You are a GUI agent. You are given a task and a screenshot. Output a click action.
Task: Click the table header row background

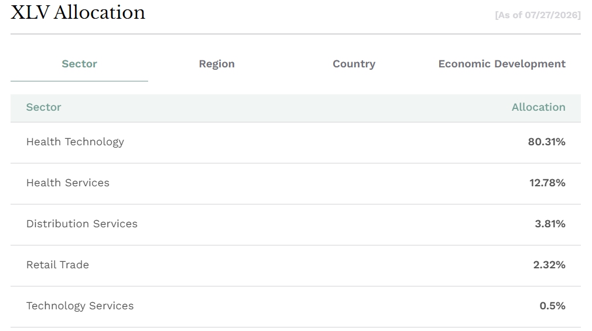[x=296, y=108]
